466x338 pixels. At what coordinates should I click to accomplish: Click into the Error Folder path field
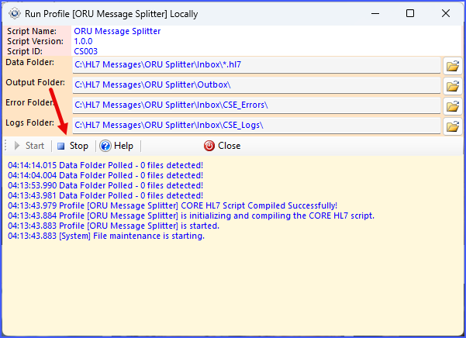[257, 105]
